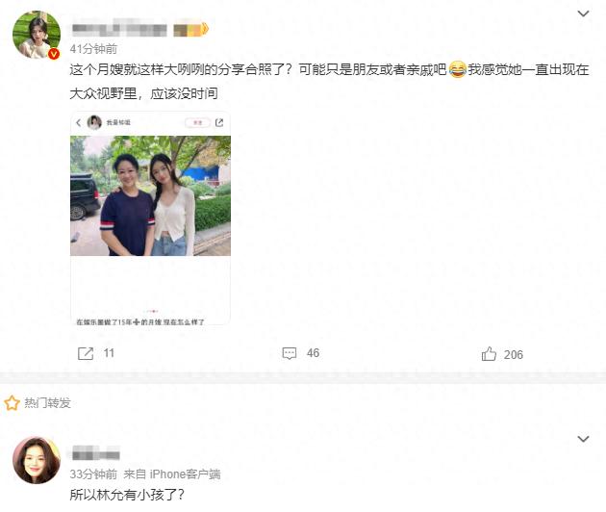Click the pink follow button in screenshot
This screenshot has height=512, width=606.
coord(197,122)
